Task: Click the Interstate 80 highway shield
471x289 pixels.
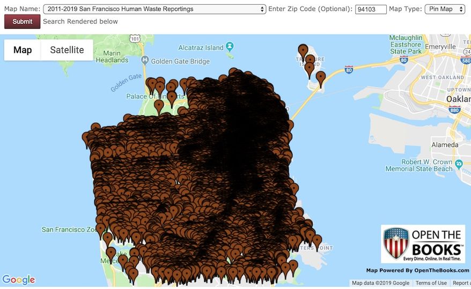Action: (x=349, y=70)
